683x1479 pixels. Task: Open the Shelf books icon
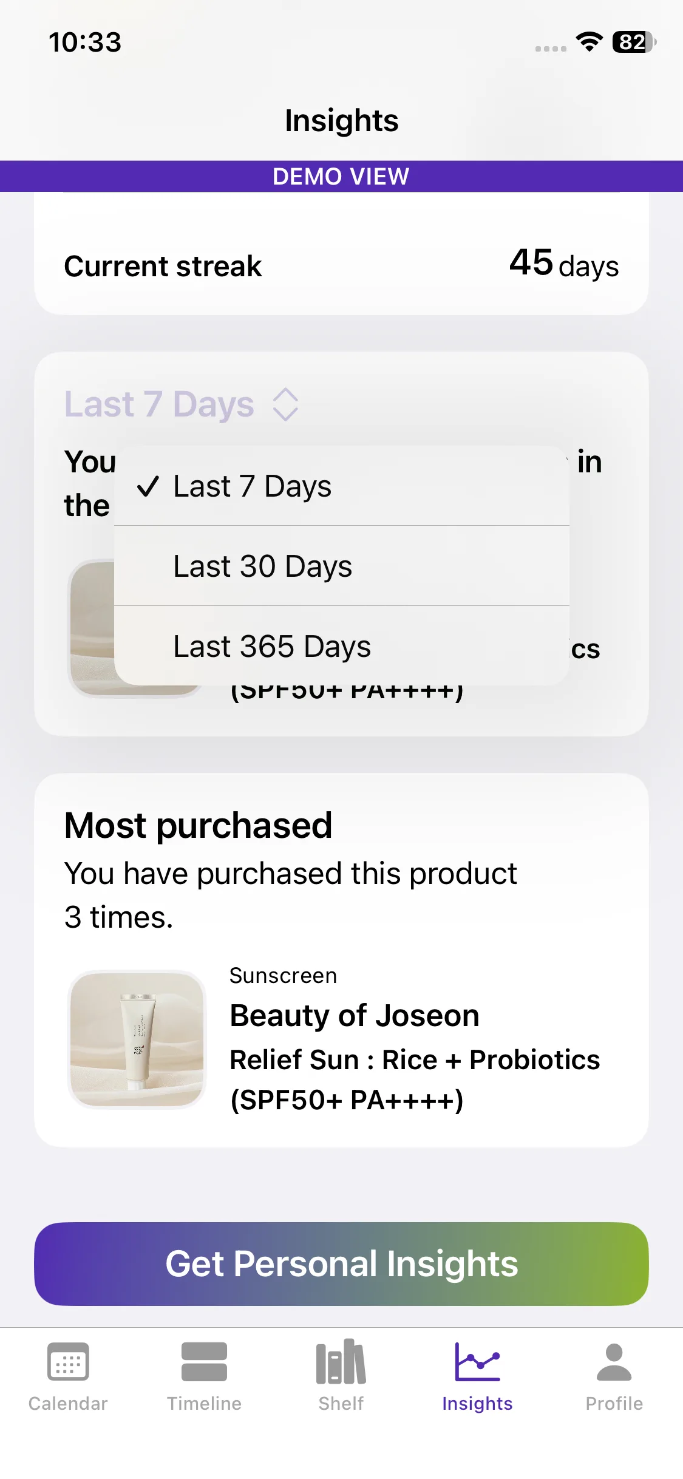pos(341,1362)
